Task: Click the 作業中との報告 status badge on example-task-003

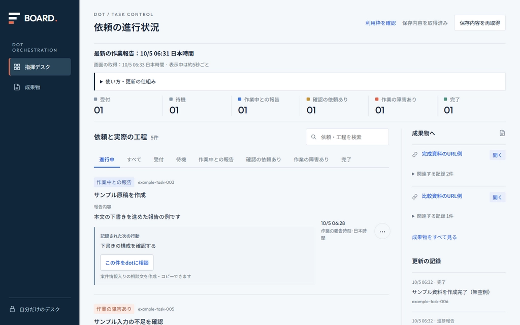Action: 114,182
